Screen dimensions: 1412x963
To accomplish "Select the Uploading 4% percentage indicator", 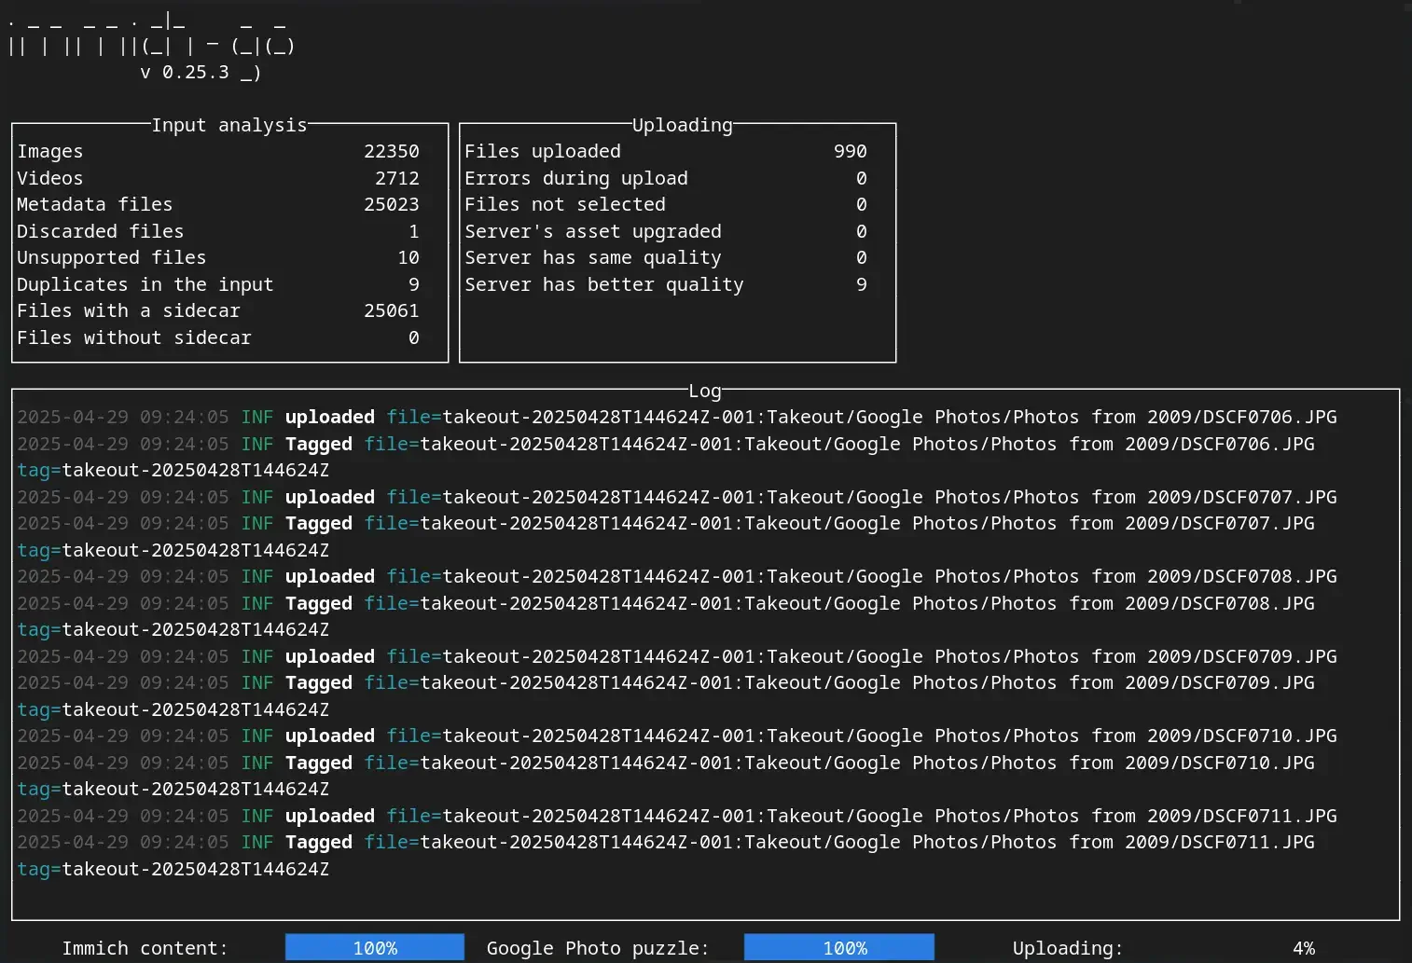I will 1303,947.
